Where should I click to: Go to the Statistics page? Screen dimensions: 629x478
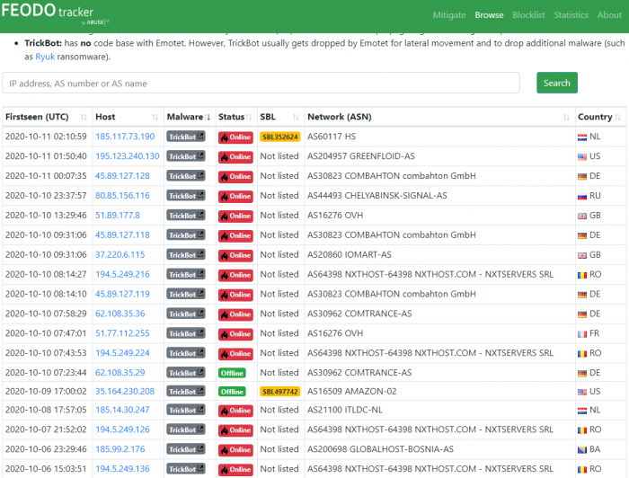coord(571,15)
